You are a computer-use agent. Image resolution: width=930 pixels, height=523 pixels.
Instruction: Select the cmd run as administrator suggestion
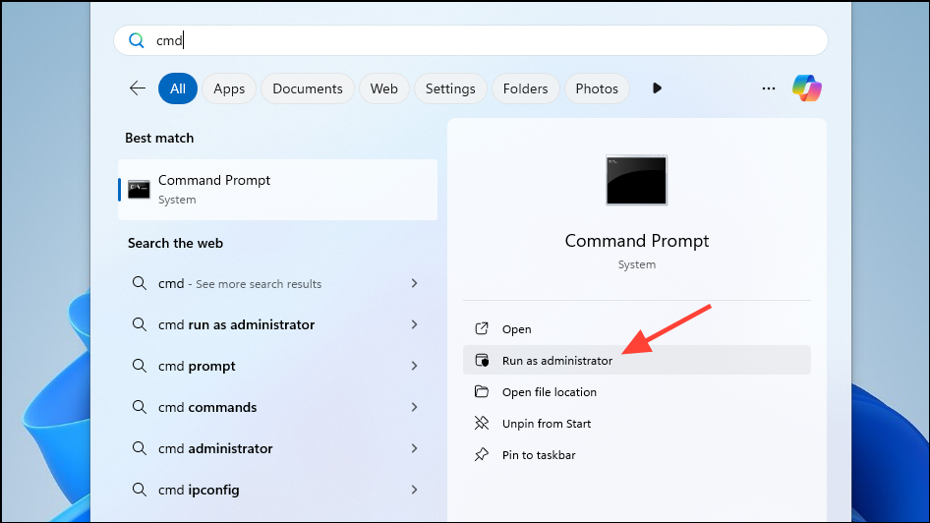coord(277,324)
